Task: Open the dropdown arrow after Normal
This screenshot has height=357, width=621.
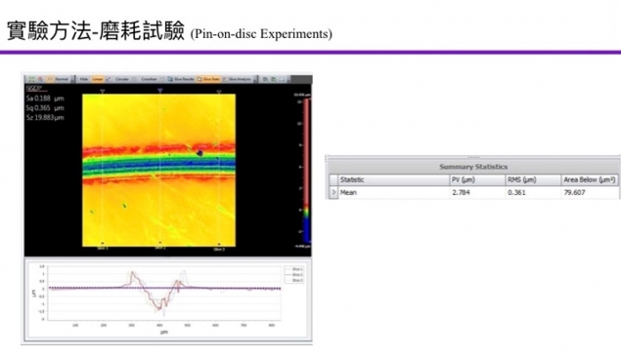Action: pos(72,80)
